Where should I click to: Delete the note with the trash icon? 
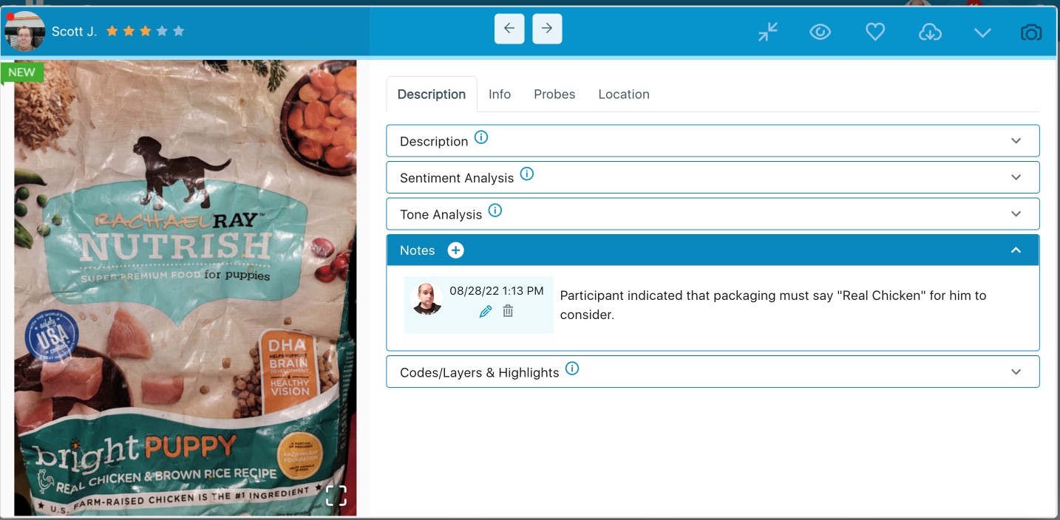coord(508,311)
